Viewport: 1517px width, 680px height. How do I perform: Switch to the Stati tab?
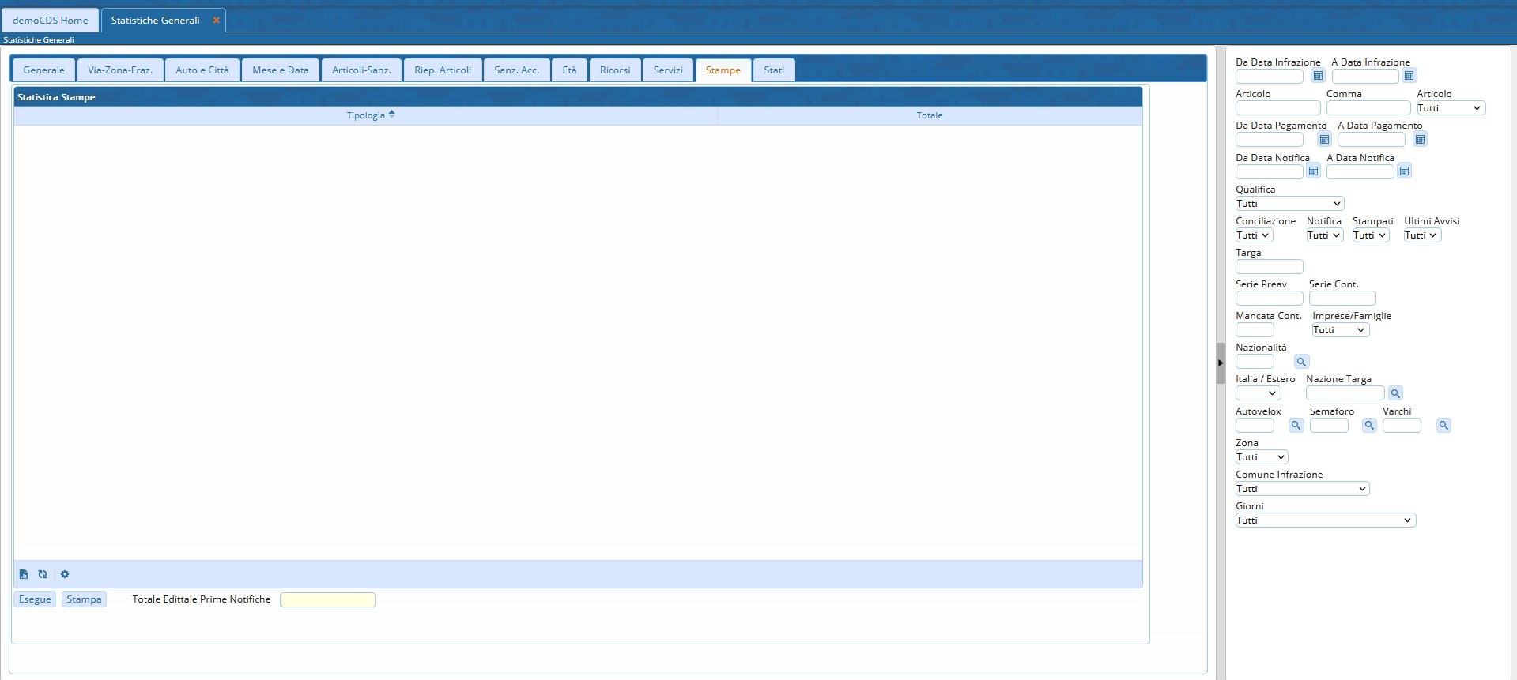pos(774,70)
